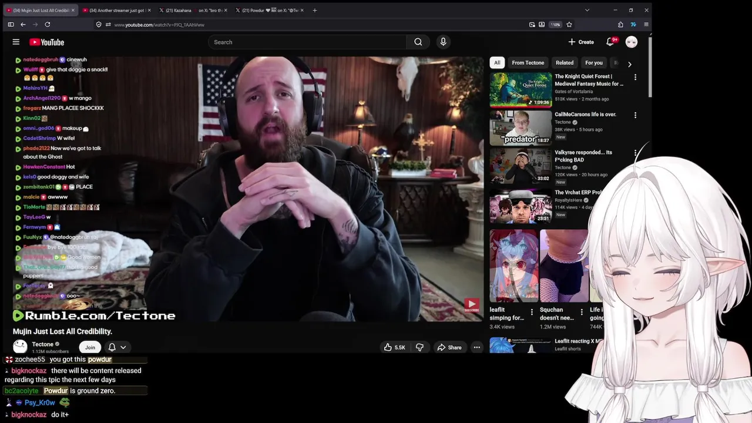Select the For you filter chip
This screenshot has height=423, width=752.
coord(594,63)
